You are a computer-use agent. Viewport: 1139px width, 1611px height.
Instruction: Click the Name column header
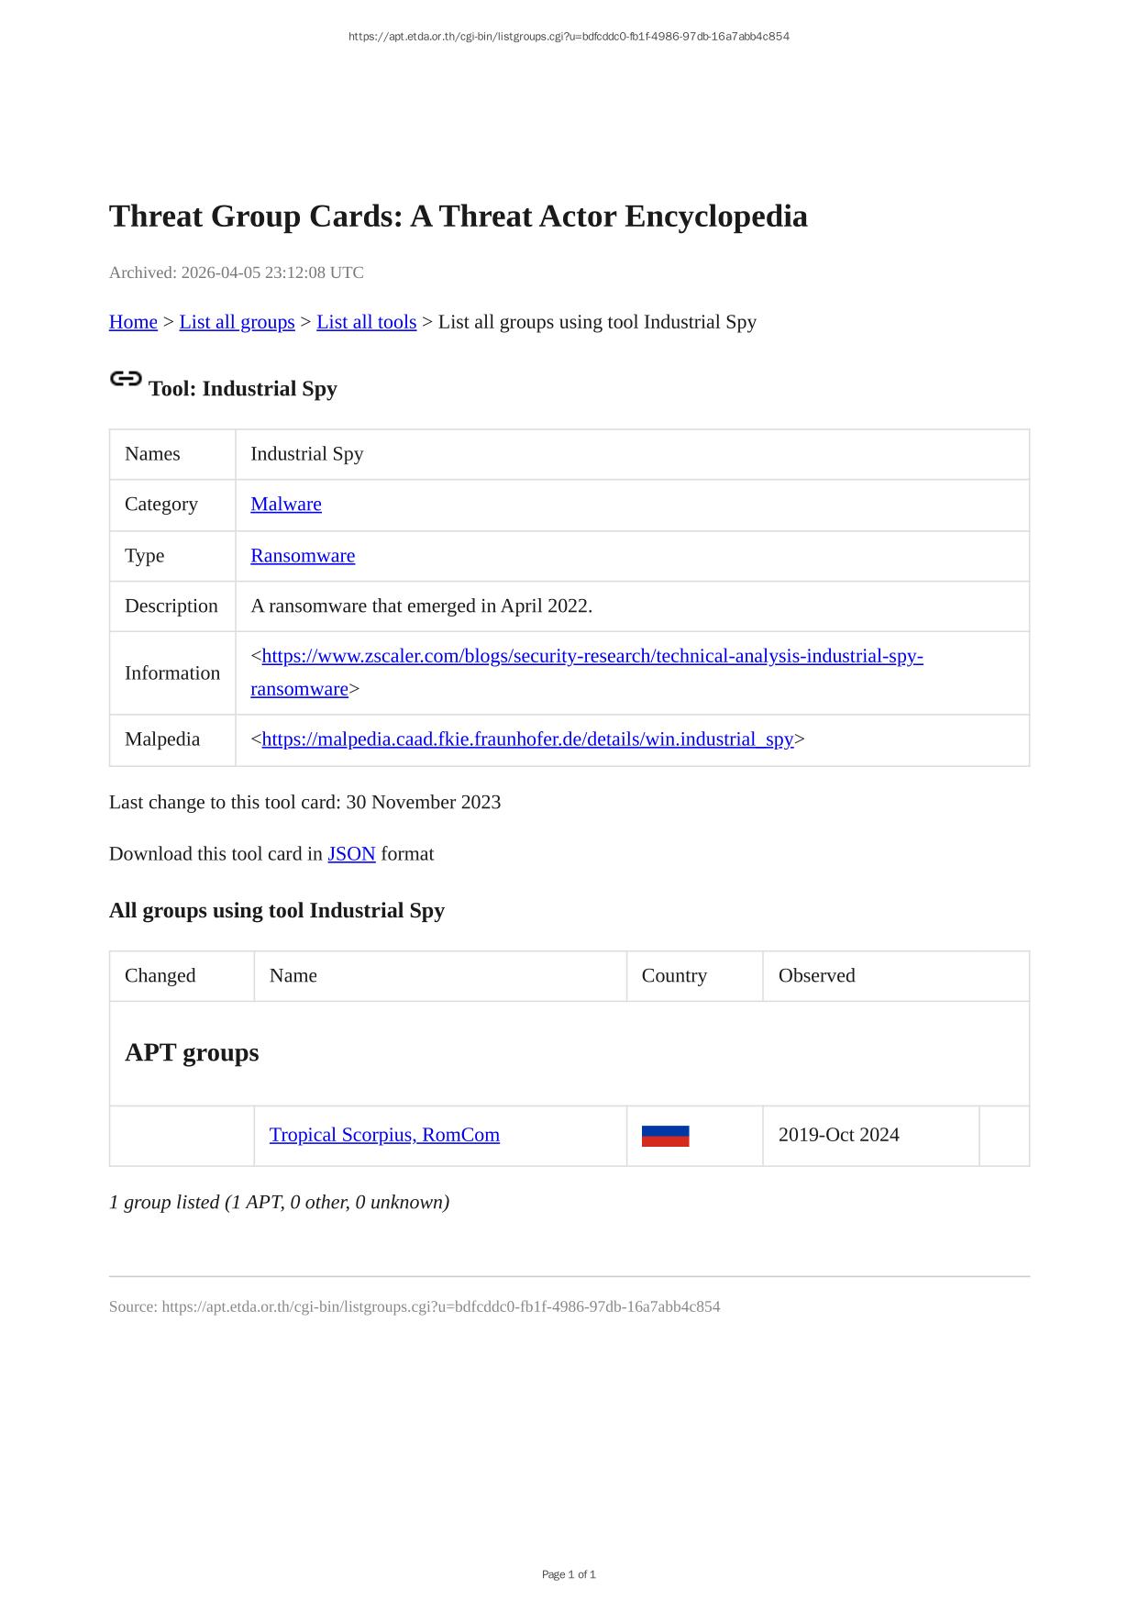point(293,976)
